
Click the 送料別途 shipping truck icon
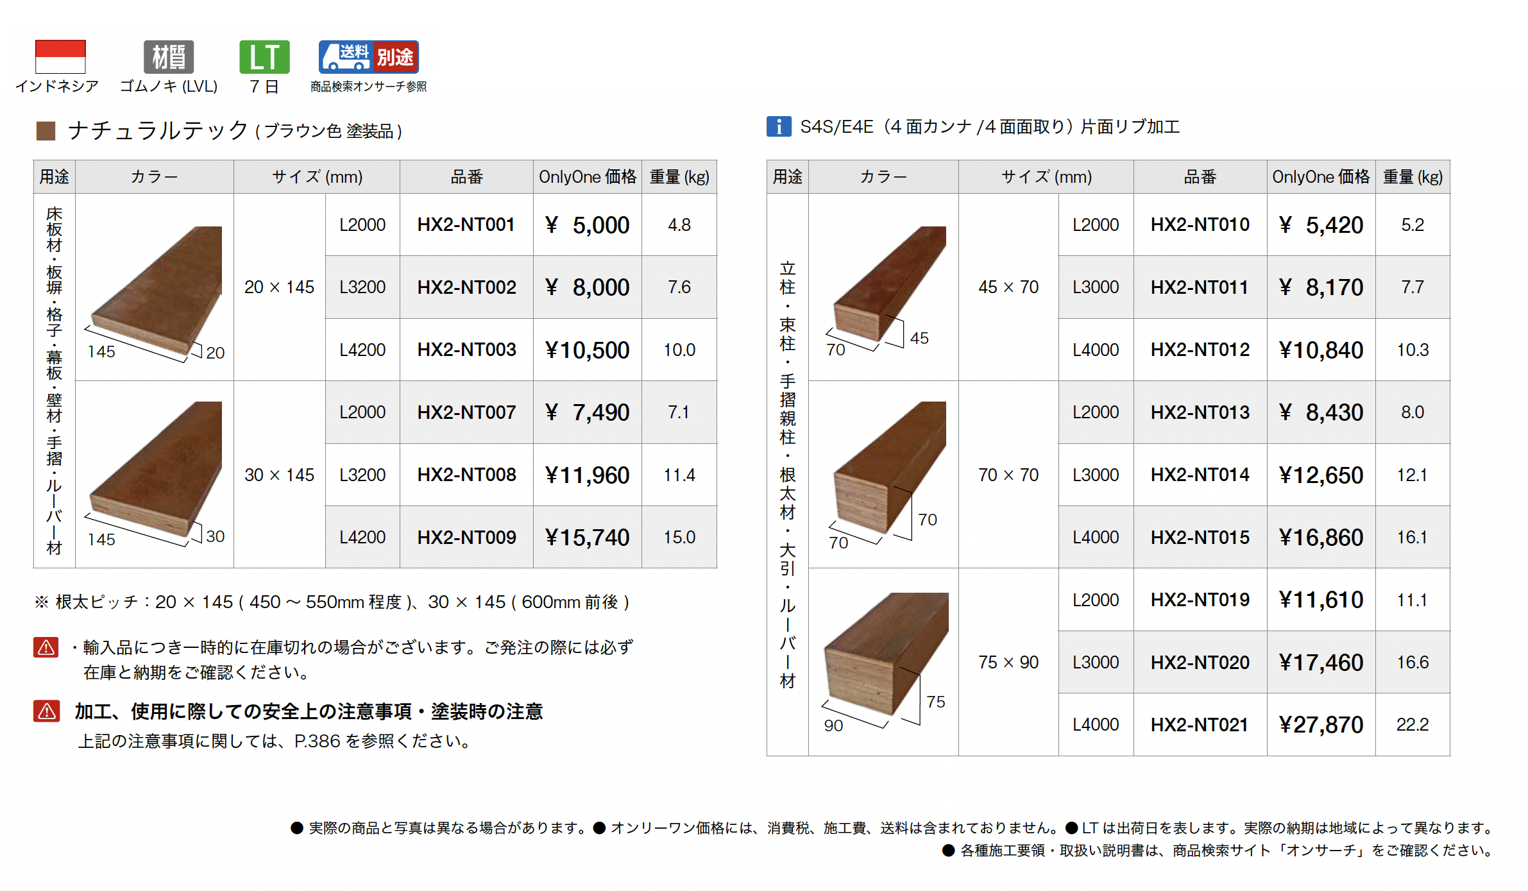pyautogui.click(x=368, y=56)
